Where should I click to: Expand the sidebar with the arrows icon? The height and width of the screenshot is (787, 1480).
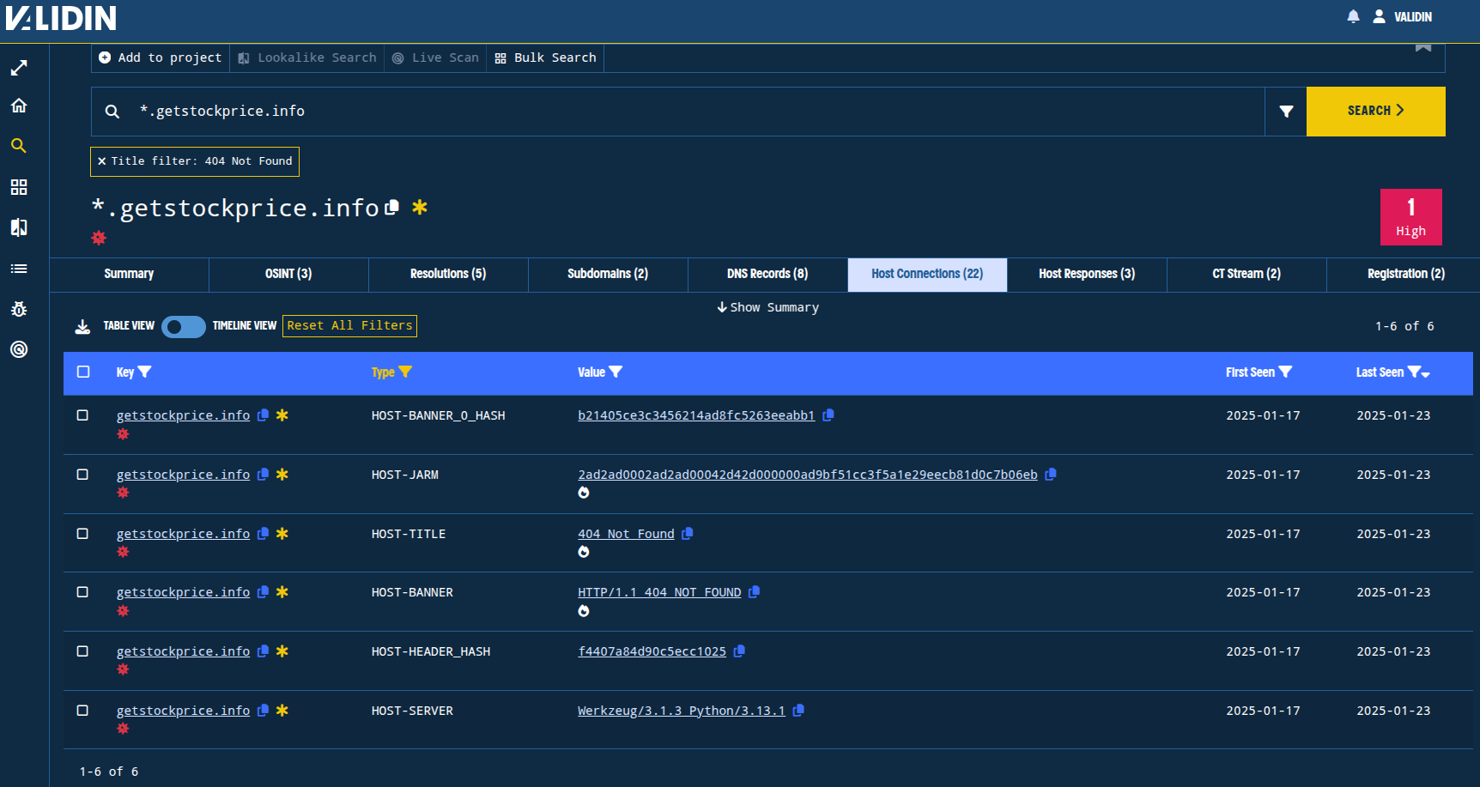(19, 68)
